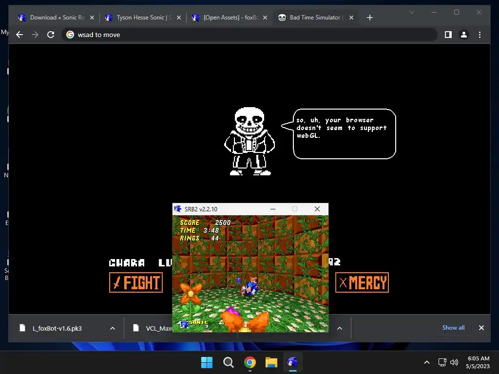
Task: Open a new browser tab
Action: click(x=369, y=18)
